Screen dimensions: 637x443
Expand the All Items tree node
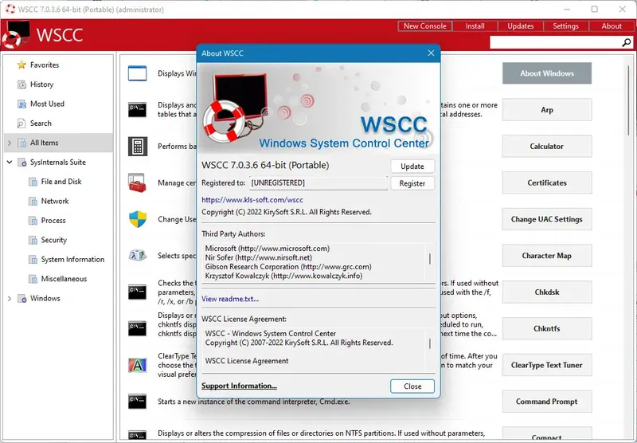tap(10, 143)
